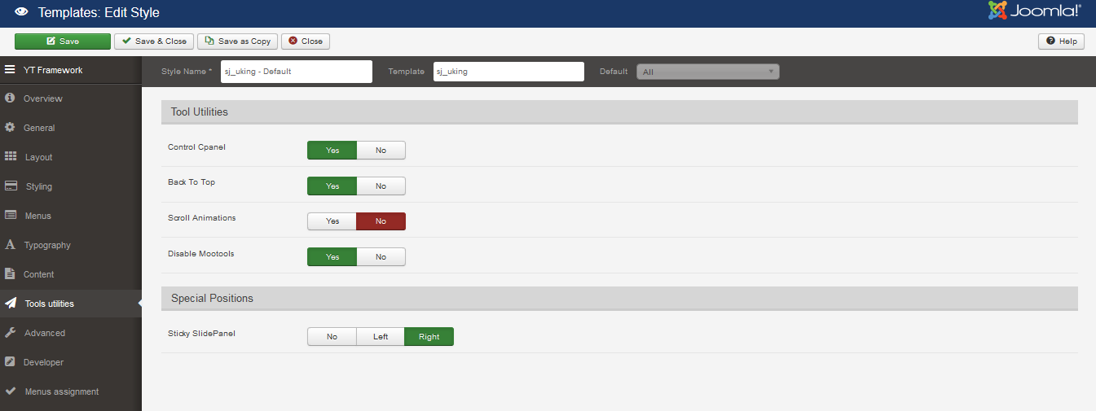Click the Advanced wrench icon
1096x411 pixels.
[x=11, y=333]
